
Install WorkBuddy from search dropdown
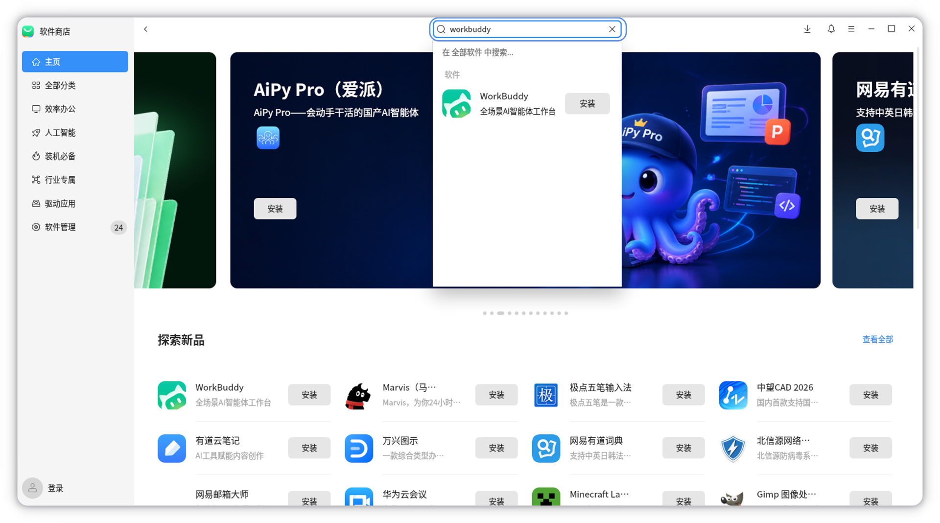587,103
